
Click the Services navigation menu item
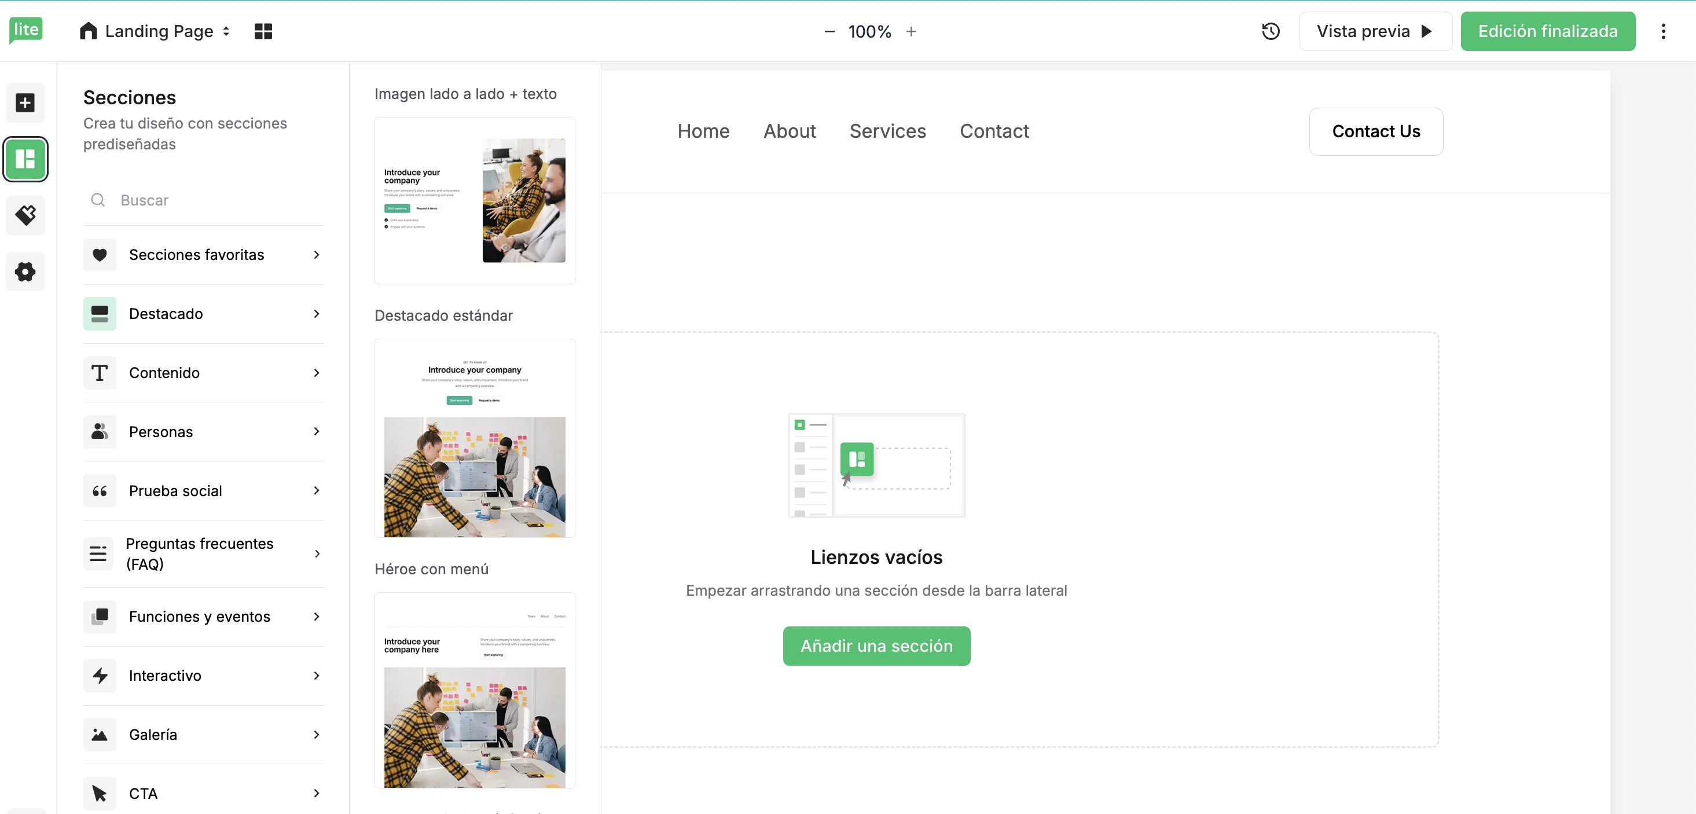tap(887, 131)
